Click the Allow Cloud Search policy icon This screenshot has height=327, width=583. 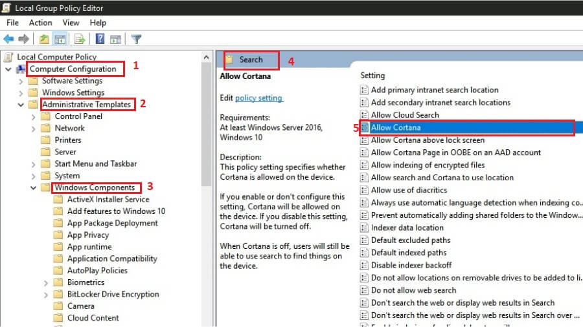coord(364,115)
